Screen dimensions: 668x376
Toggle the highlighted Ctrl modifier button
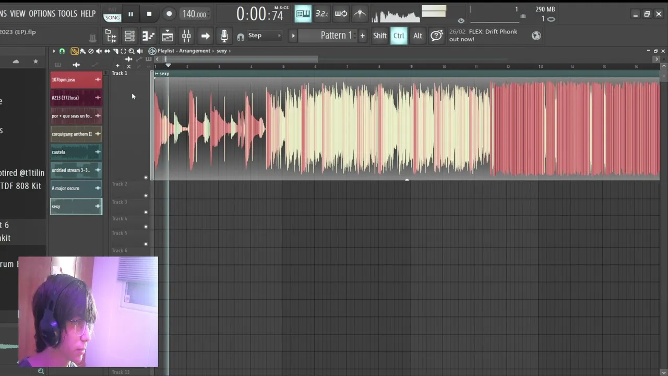(399, 36)
